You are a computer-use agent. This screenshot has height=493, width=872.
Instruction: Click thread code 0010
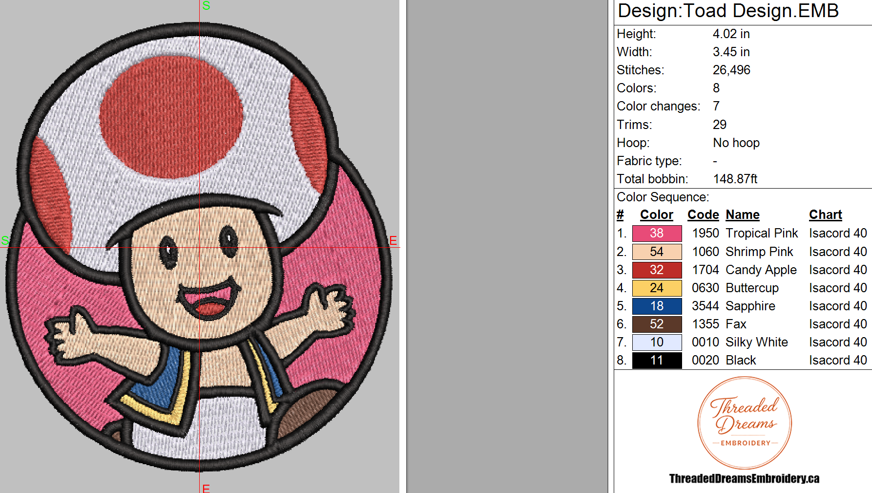click(x=706, y=342)
